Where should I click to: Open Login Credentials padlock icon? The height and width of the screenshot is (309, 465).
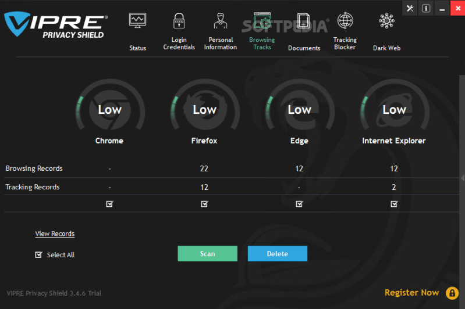click(x=179, y=21)
